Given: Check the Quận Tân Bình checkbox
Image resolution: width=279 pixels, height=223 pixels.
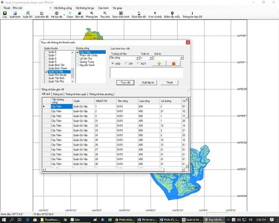Looking at the screenshot, I should click(46, 78).
